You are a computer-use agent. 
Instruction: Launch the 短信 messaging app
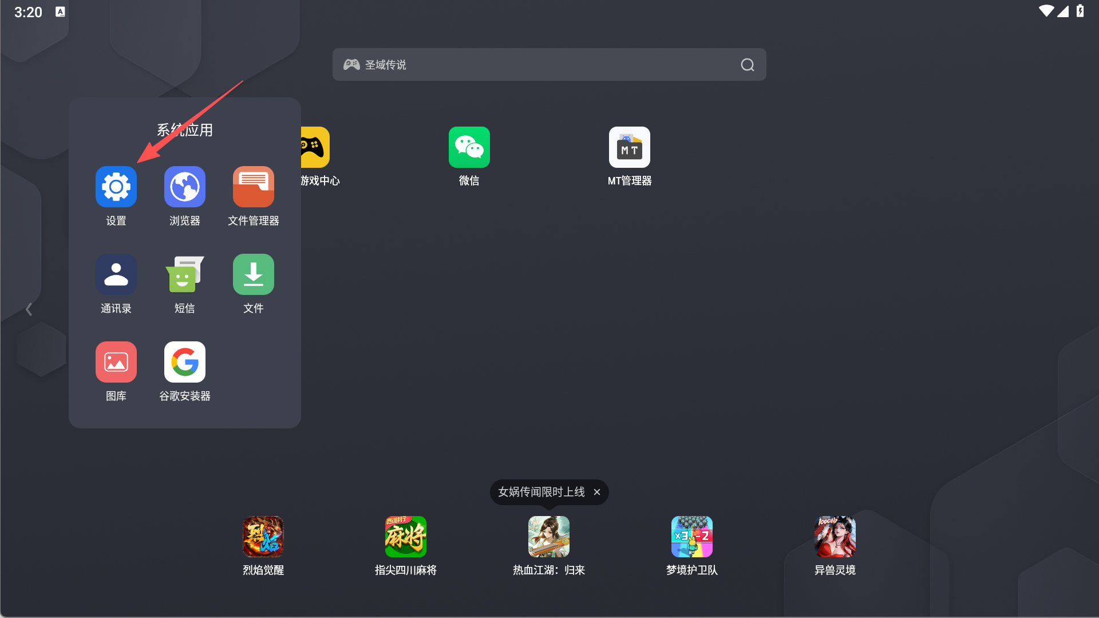click(184, 274)
